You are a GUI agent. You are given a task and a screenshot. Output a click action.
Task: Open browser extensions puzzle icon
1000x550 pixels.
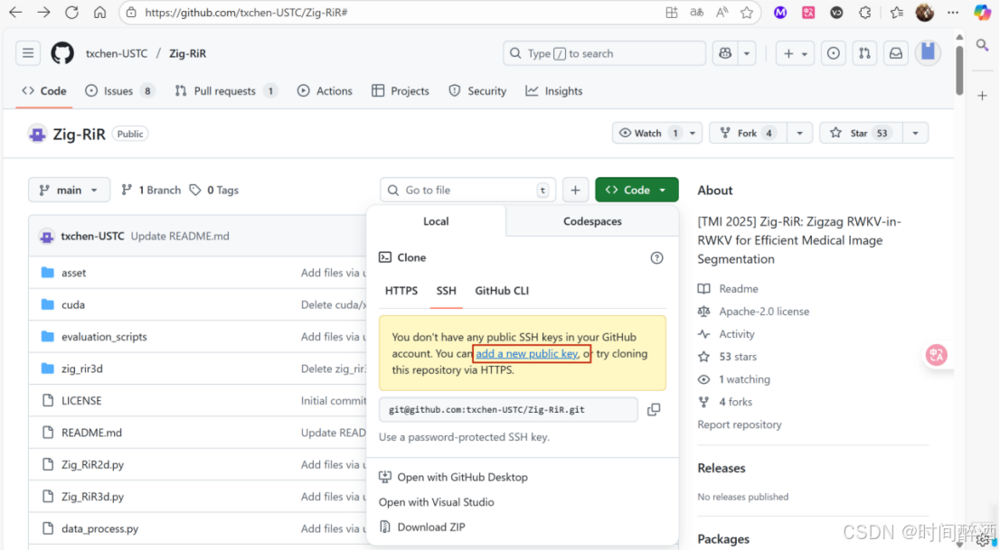(x=864, y=12)
